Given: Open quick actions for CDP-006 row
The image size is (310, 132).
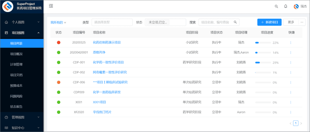Looking at the screenshot, I should [290, 82].
